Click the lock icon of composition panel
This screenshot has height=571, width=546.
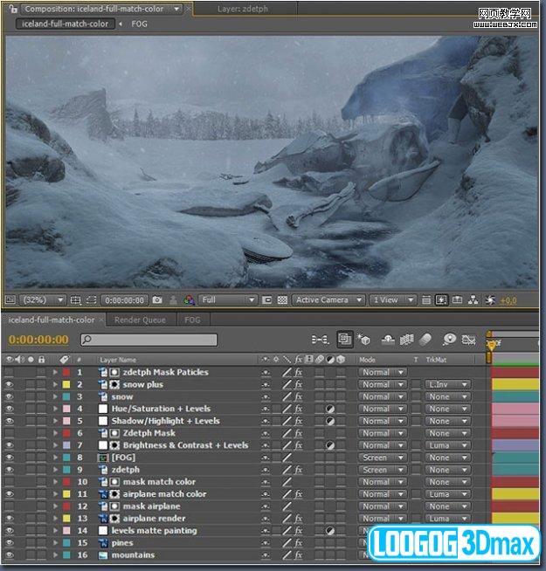coord(13,9)
